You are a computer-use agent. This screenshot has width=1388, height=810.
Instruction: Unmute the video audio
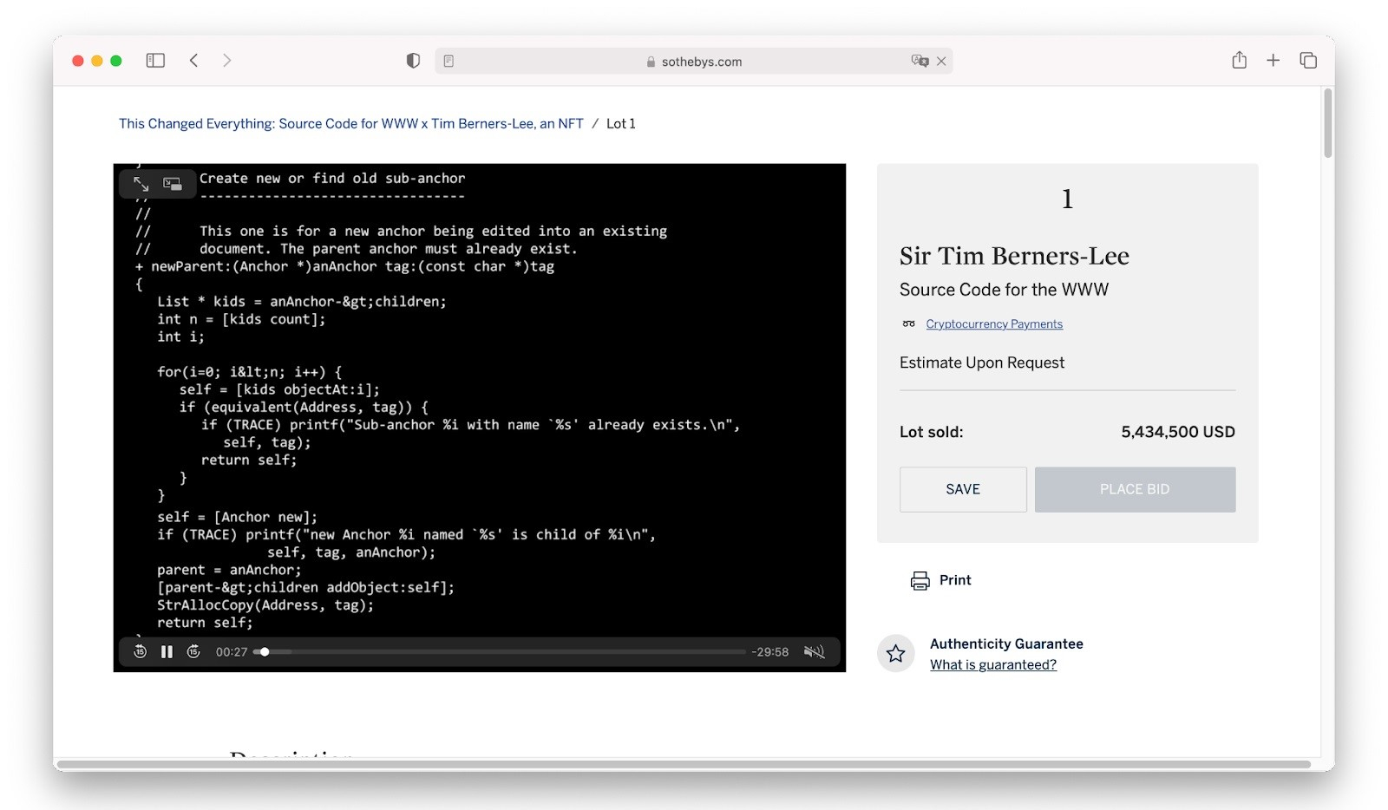(x=814, y=652)
